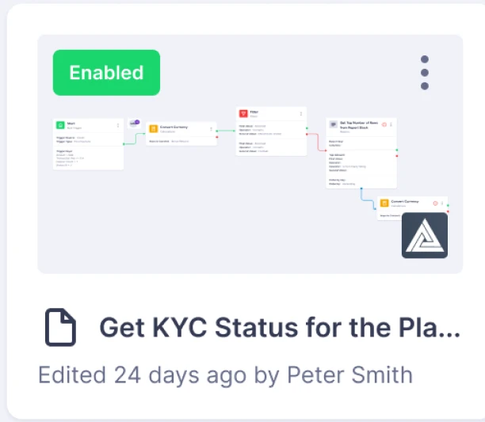Click the Get Top Number of Rows node icon

point(333,125)
